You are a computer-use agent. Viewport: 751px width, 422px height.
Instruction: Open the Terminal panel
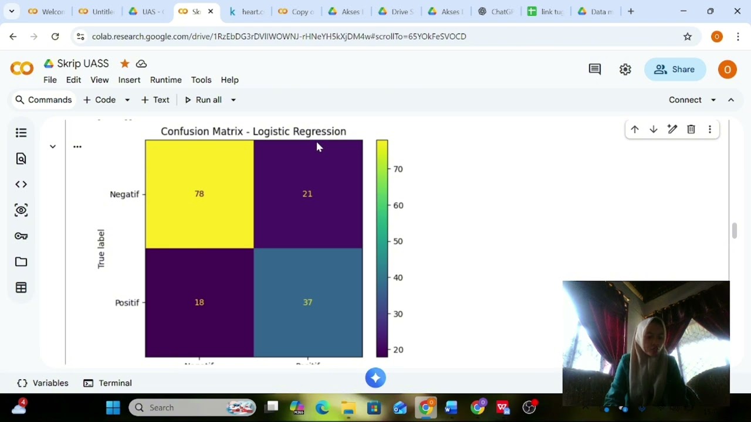(107, 383)
